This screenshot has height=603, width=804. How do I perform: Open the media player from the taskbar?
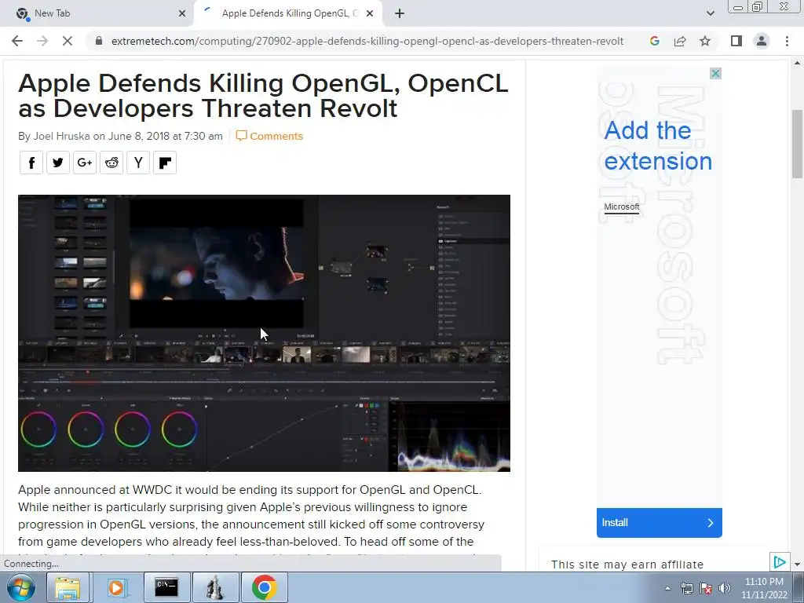(x=117, y=587)
